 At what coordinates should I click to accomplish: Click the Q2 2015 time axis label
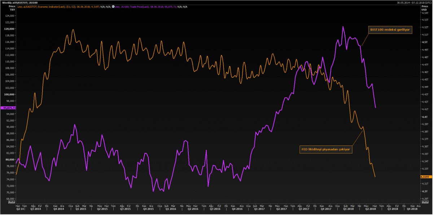click(x=102, y=209)
